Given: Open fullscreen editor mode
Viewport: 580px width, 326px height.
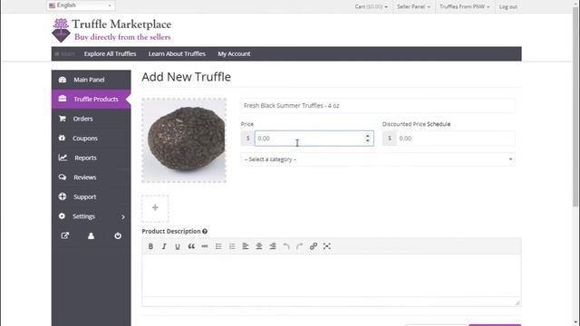Looking at the screenshot, I should (326, 246).
